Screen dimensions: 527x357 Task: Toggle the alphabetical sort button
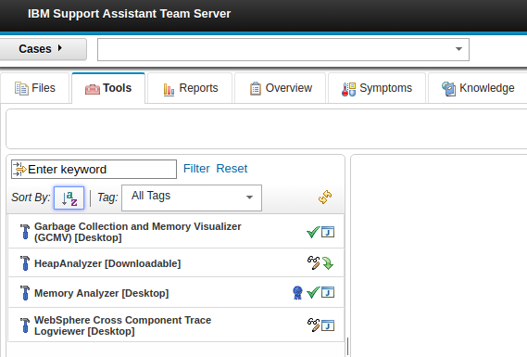tap(69, 198)
